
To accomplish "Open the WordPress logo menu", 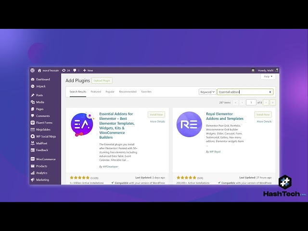I will pos(33,70).
